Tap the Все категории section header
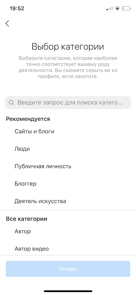This screenshot has height=295, width=136. pyautogui.click(x=26, y=219)
